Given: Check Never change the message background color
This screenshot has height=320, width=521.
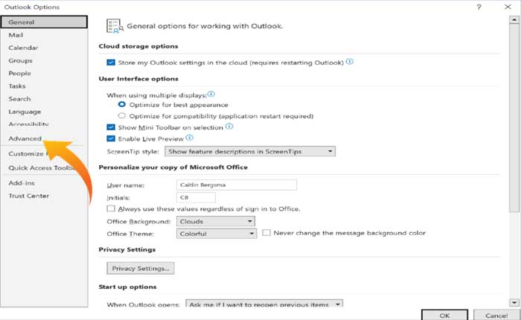Looking at the screenshot, I should pos(266,233).
